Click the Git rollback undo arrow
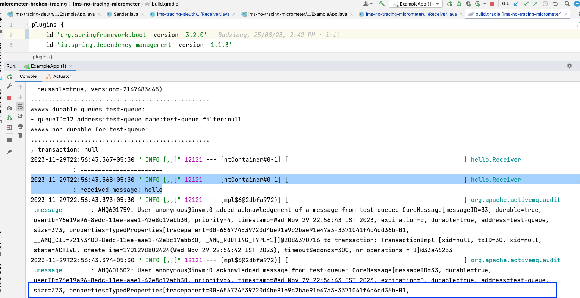 point(555,4)
